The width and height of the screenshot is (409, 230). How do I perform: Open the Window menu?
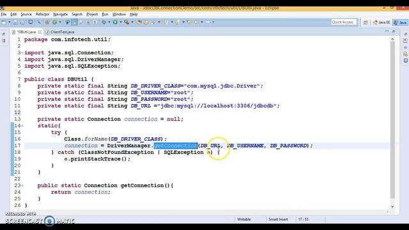tap(119, 14)
